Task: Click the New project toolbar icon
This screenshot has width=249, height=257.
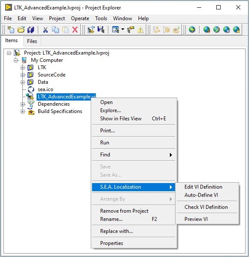Action: pyautogui.click(x=11, y=30)
